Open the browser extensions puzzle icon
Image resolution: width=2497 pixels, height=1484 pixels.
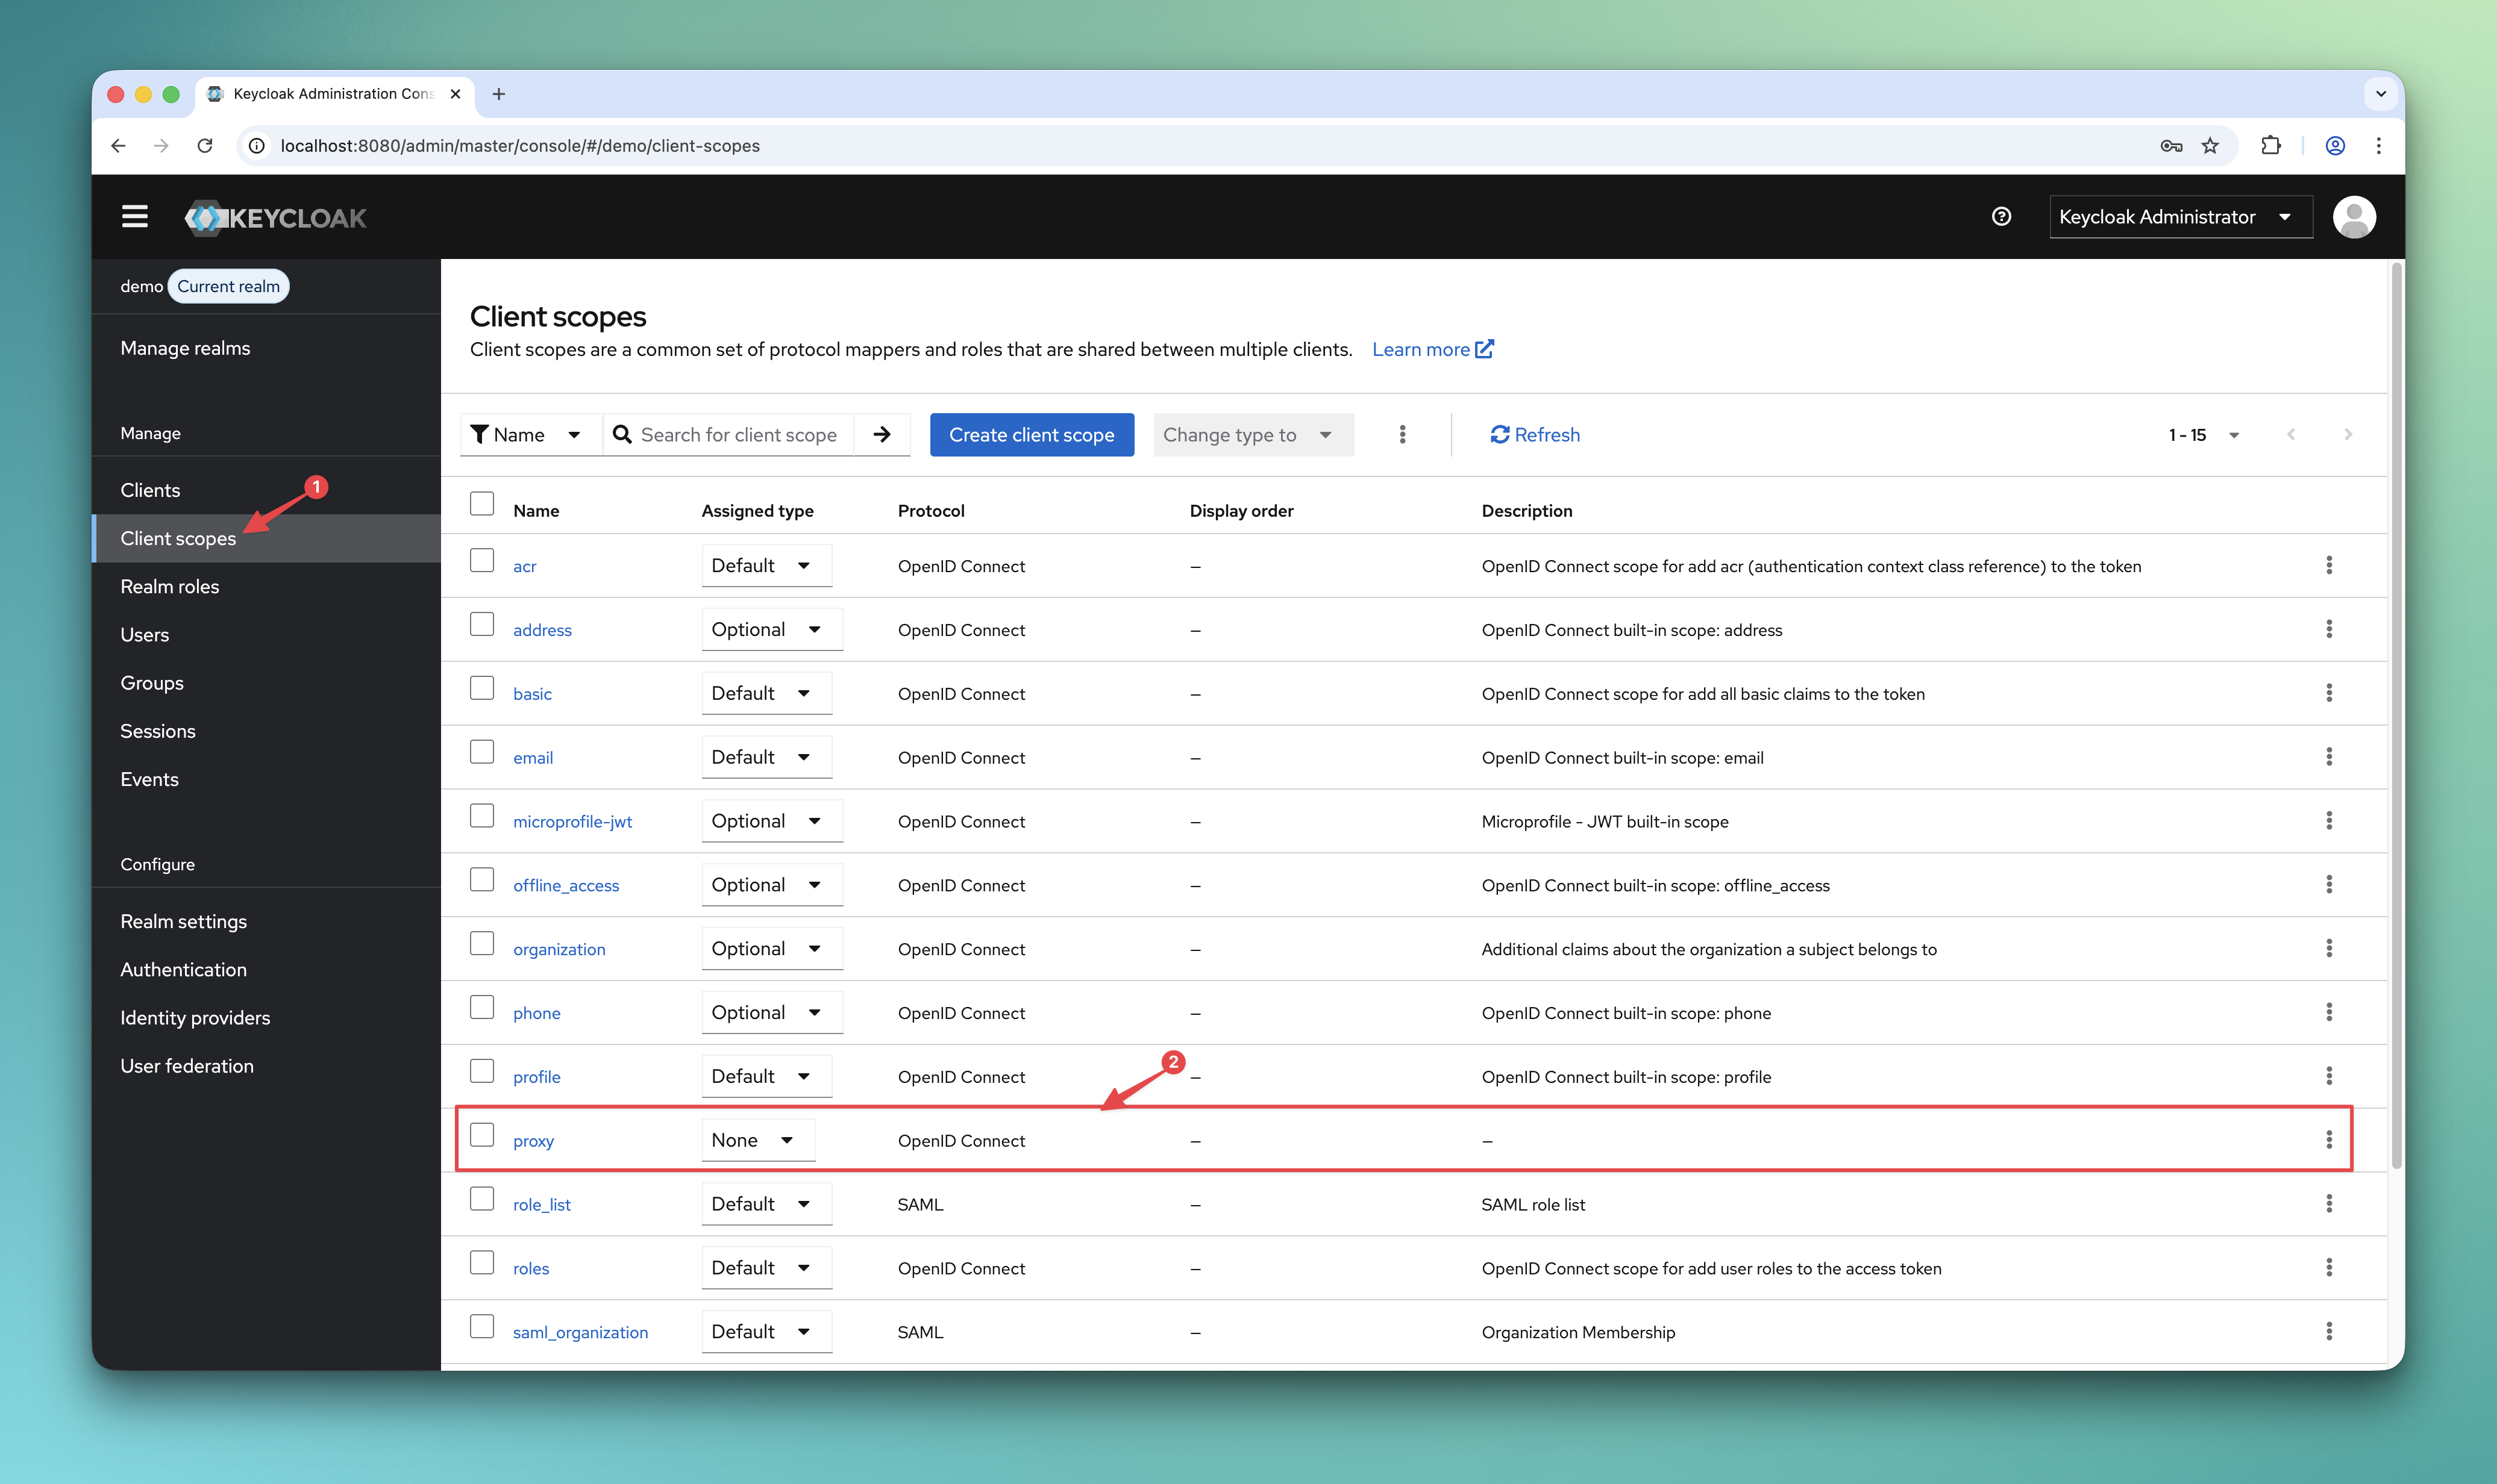click(2271, 146)
